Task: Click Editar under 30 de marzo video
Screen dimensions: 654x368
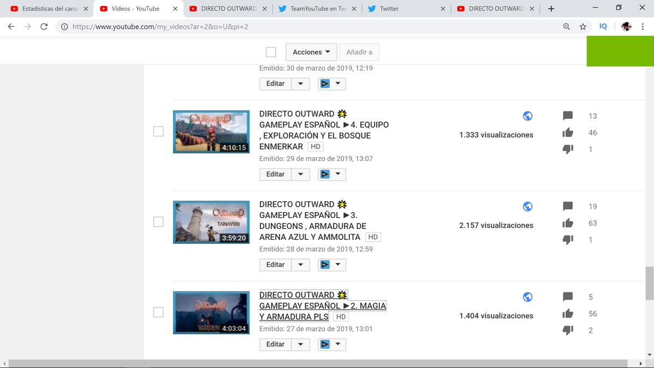Action: pyautogui.click(x=275, y=83)
